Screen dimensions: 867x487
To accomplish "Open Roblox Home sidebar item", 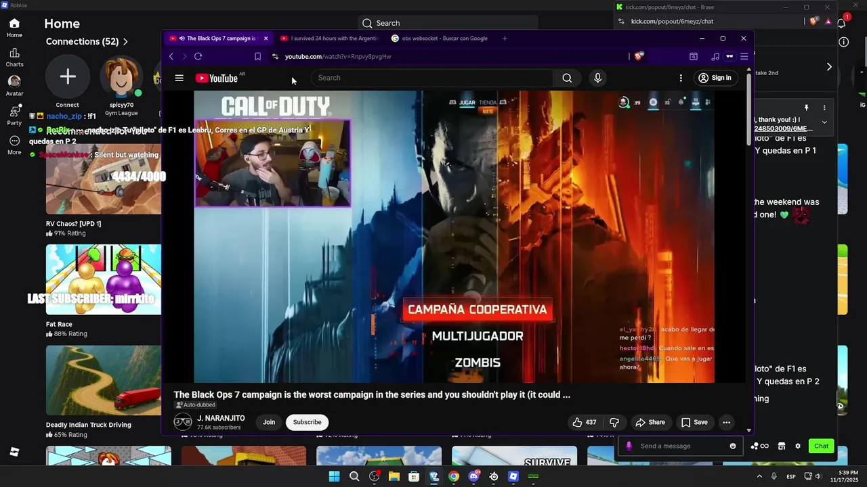I will click(14, 28).
